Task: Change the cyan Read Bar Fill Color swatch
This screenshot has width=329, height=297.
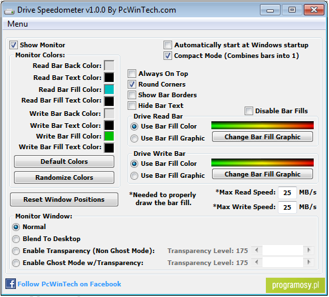Action: (x=109, y=90)
